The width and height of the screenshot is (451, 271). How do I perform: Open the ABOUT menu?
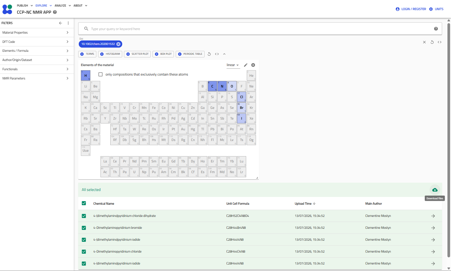[x=80, y=6]
